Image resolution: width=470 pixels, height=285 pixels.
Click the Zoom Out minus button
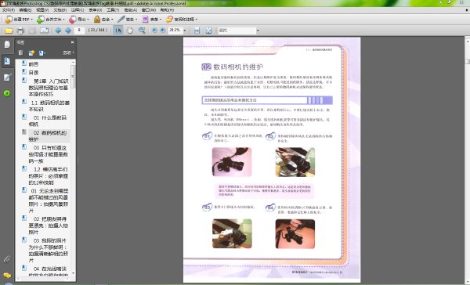pyautogui.click(x=154, y=30)
